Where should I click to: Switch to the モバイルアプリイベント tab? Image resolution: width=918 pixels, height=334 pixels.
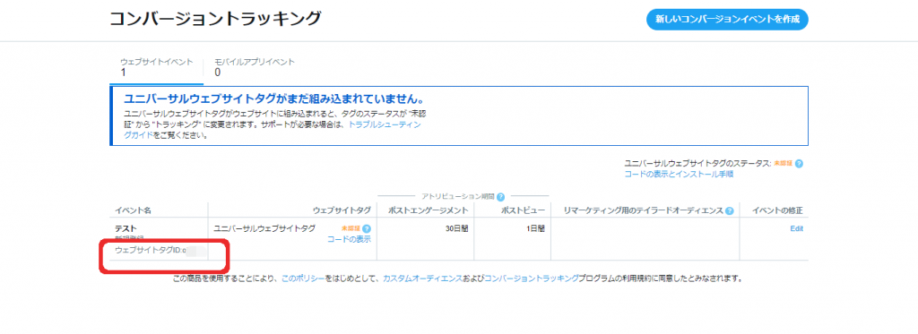(x=254, y=67)
